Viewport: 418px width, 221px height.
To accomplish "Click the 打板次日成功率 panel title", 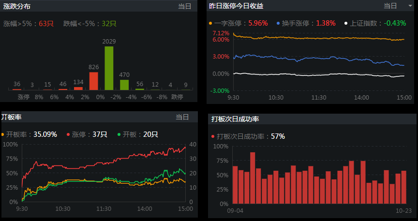I will click(x=235, y=119).
